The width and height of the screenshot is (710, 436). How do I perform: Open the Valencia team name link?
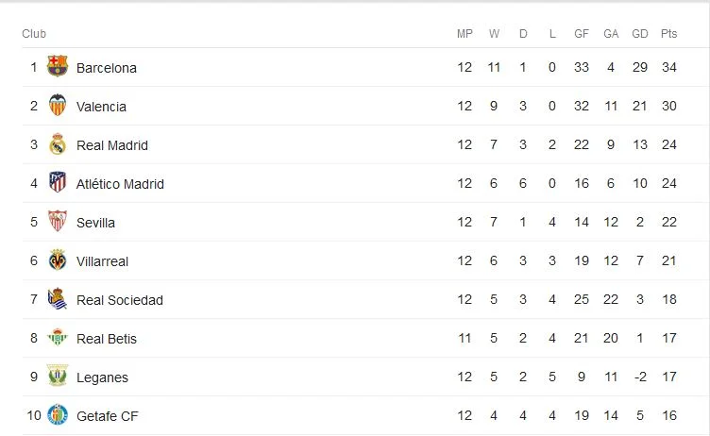[x=101, y=107]
